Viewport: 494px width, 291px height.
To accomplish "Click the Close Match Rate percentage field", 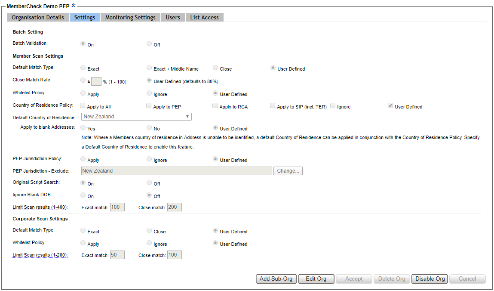I will tap(96, 82).
